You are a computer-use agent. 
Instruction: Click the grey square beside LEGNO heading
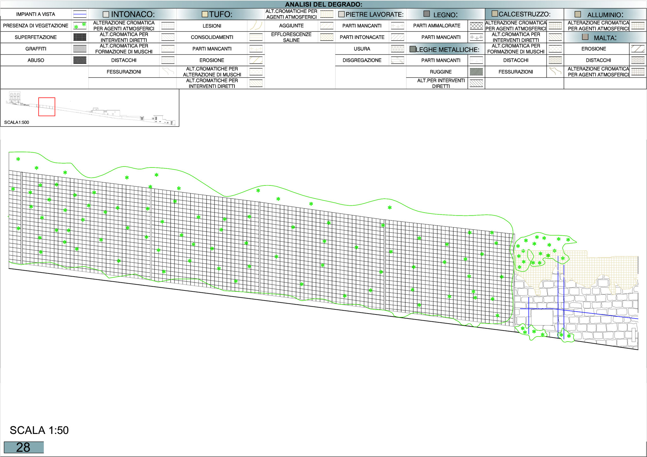click(x=426, y=14)
